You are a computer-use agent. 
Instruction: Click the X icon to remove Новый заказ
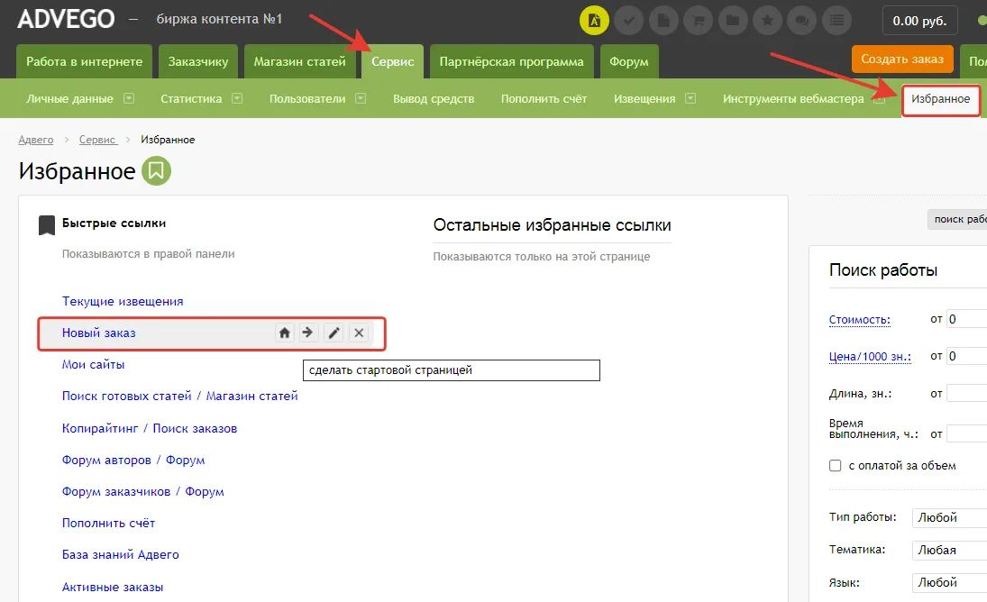pyautogui.click(x=359, y=333)
